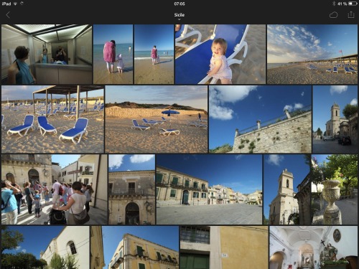The image size is (359, 269).
Task: Open the crowd of tourists street photo
Action: [x=55, y=189]
